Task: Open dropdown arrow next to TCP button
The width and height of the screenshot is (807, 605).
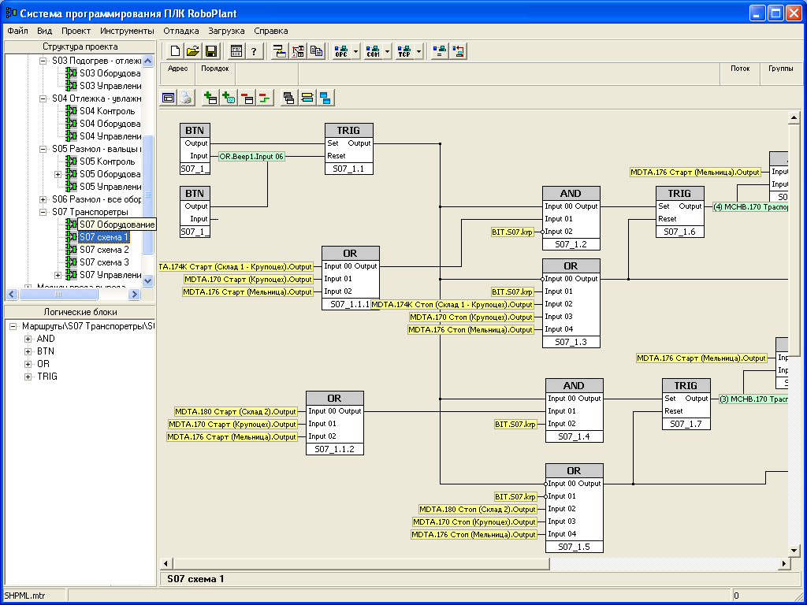Action: pyautogui.click(x=419, y=51)
